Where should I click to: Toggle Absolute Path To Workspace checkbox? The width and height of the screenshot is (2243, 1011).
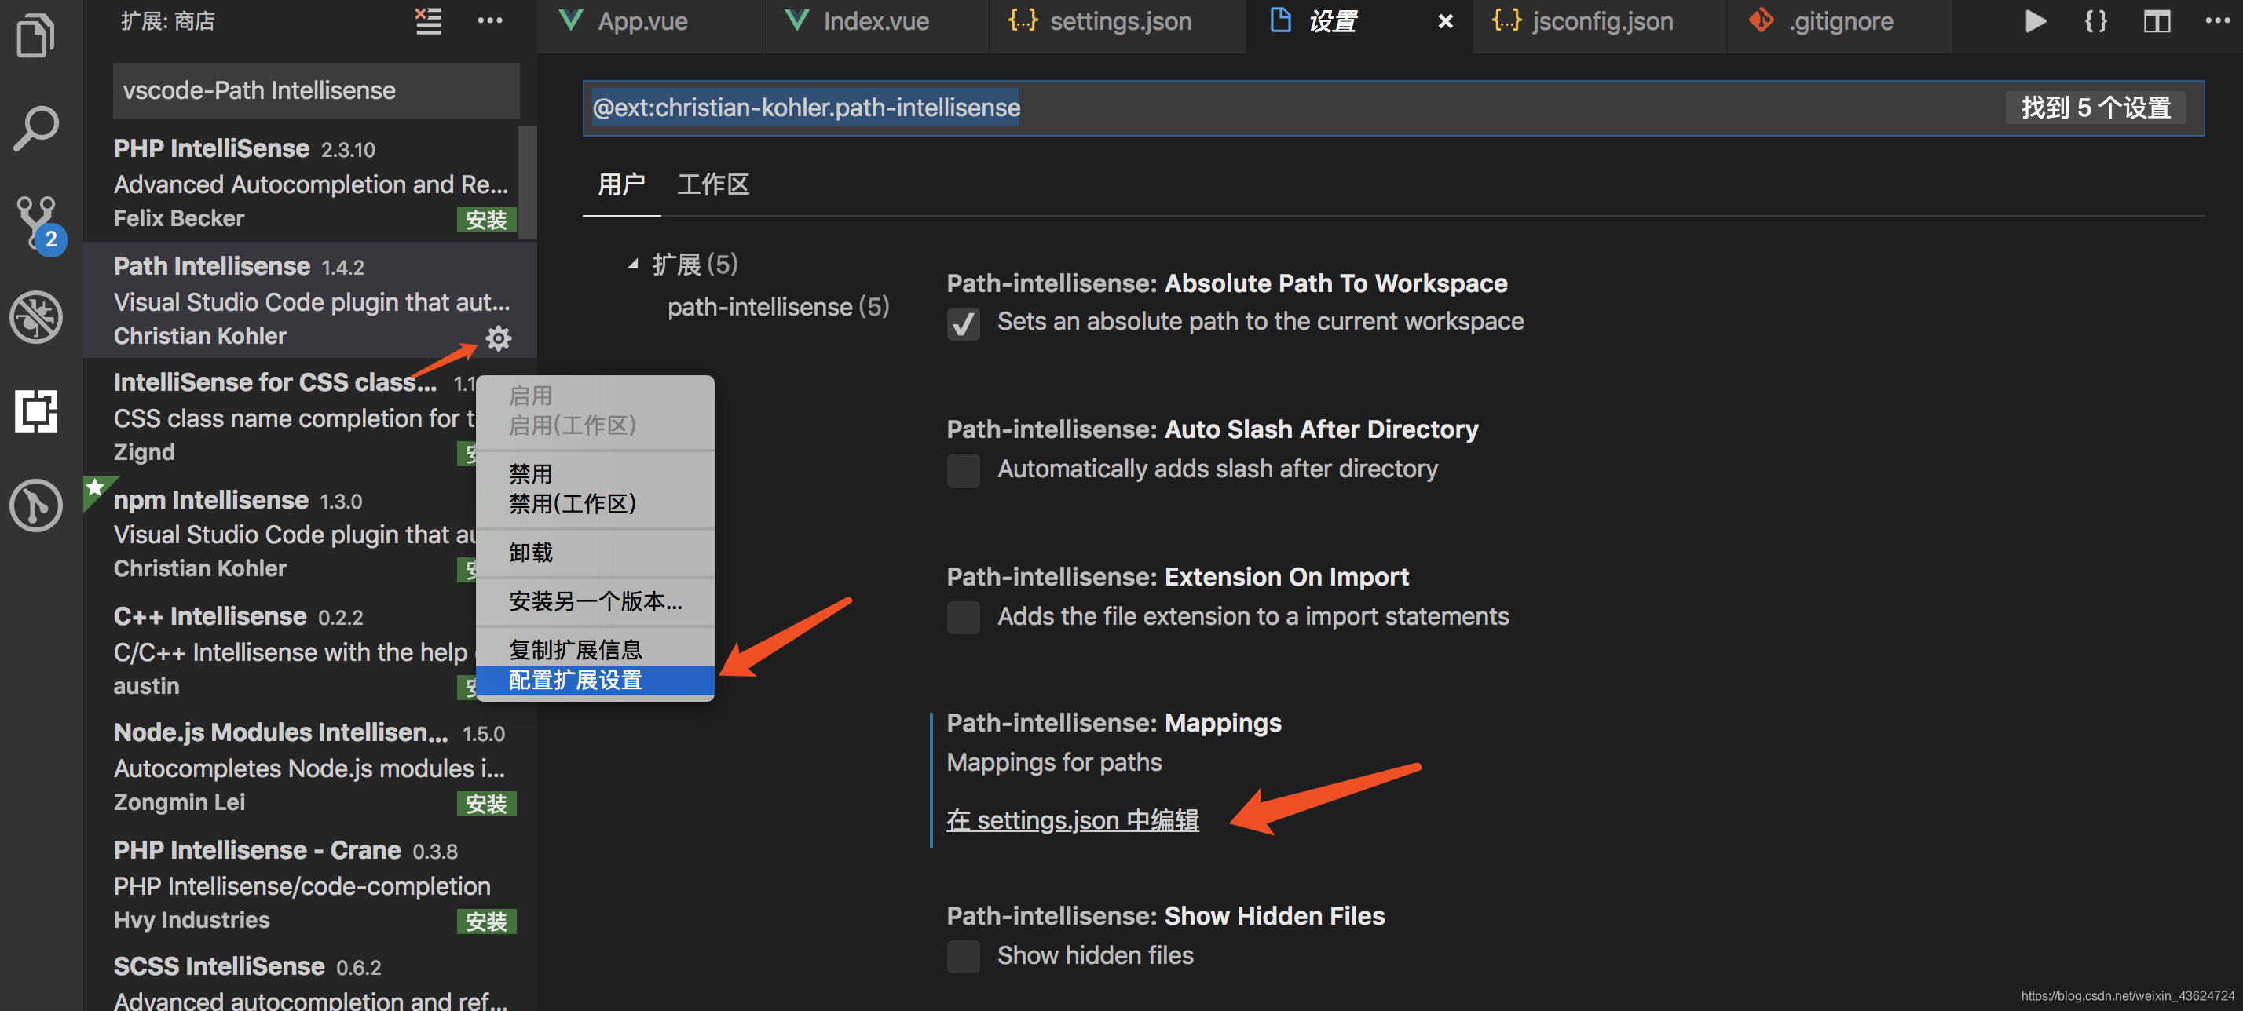963,323
